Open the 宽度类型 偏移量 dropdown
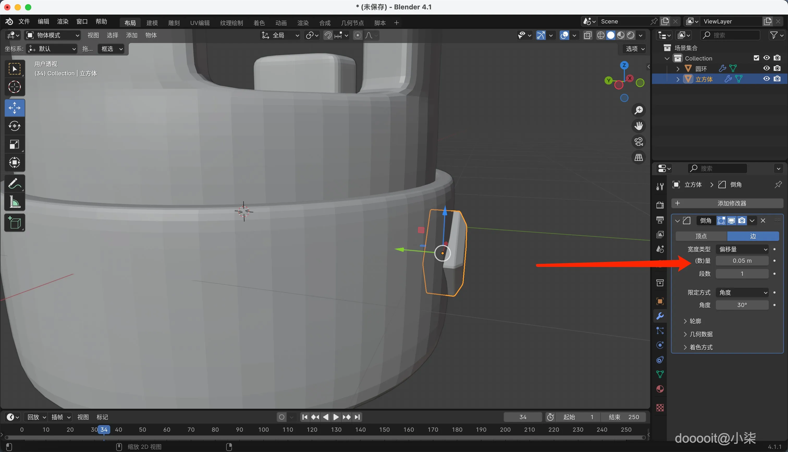 click(743, 249)
